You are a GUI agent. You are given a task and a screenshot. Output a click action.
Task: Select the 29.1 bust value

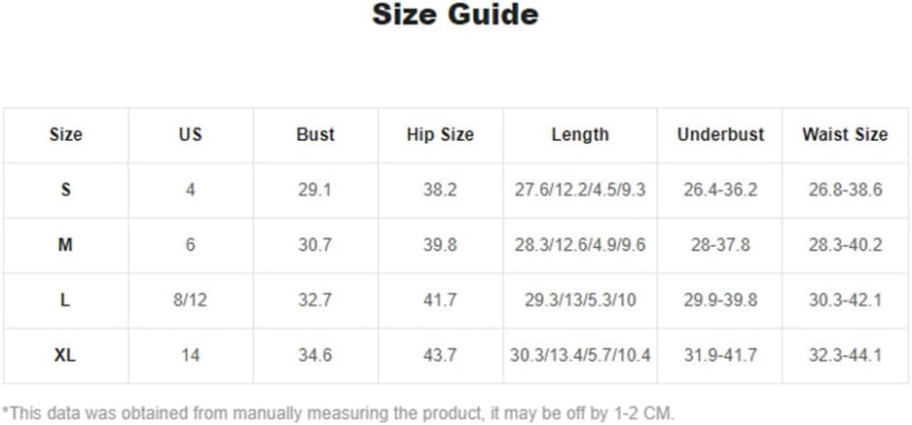315,190
